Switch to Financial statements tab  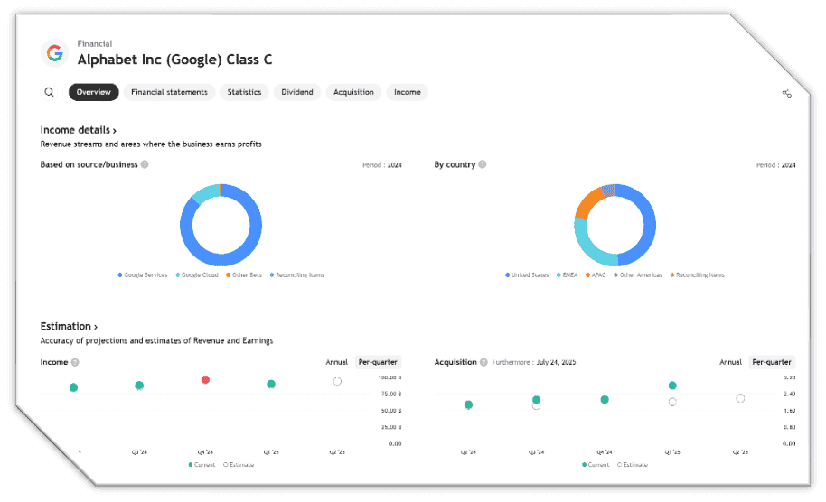point(169,92)
